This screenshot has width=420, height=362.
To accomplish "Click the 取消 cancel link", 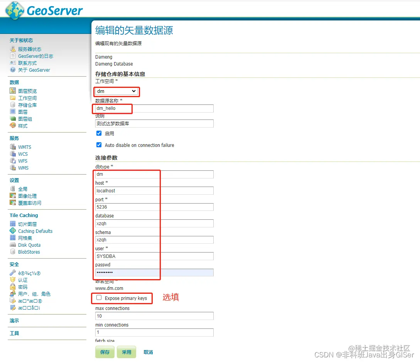I will pyautogui.click(x=148, y=352).
